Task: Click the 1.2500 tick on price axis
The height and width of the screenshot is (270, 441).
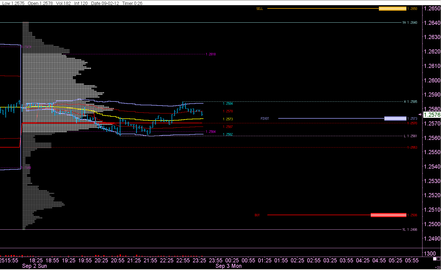Action: [432, 224]
